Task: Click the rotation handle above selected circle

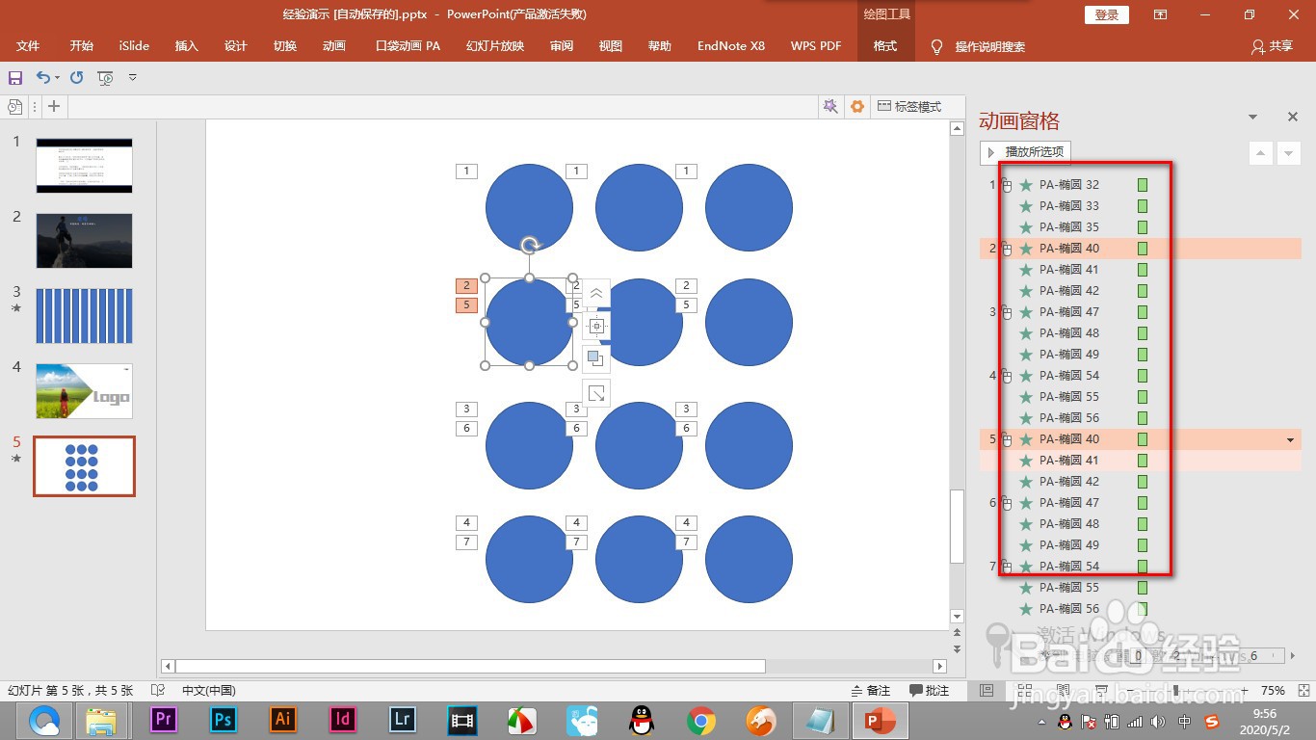Action: point(529,245)
